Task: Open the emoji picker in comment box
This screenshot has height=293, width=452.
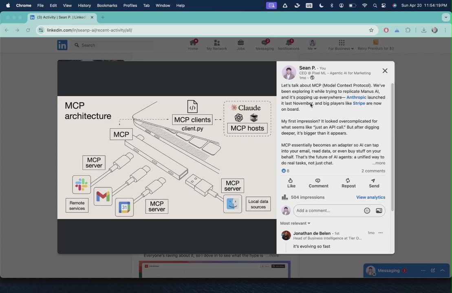Action: (x=367, y=211)
